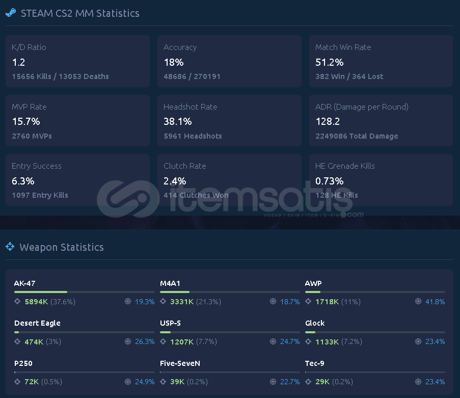
Task: Click the kills crosshair icon under Desert Eagle
Action: coord(17,341)
